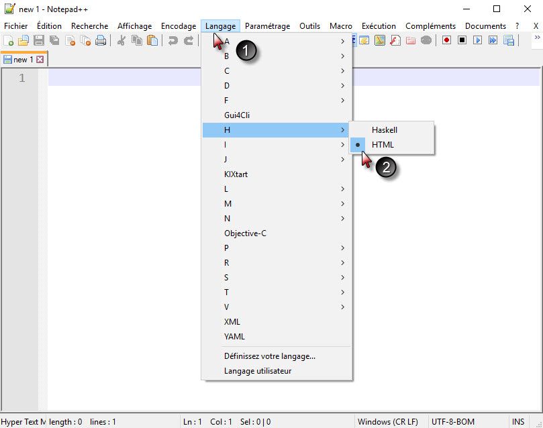The height and width of the screenshot is (428, 543).
Task: Choose Gui4Cli language
Action: coord(277,115)
